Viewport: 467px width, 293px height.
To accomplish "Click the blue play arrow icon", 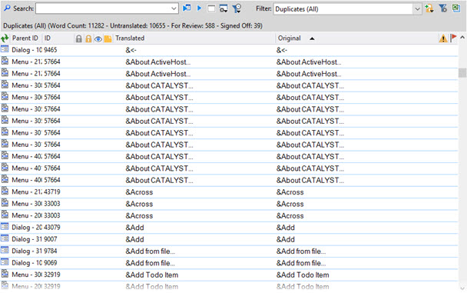I will [x=199, y=8].
